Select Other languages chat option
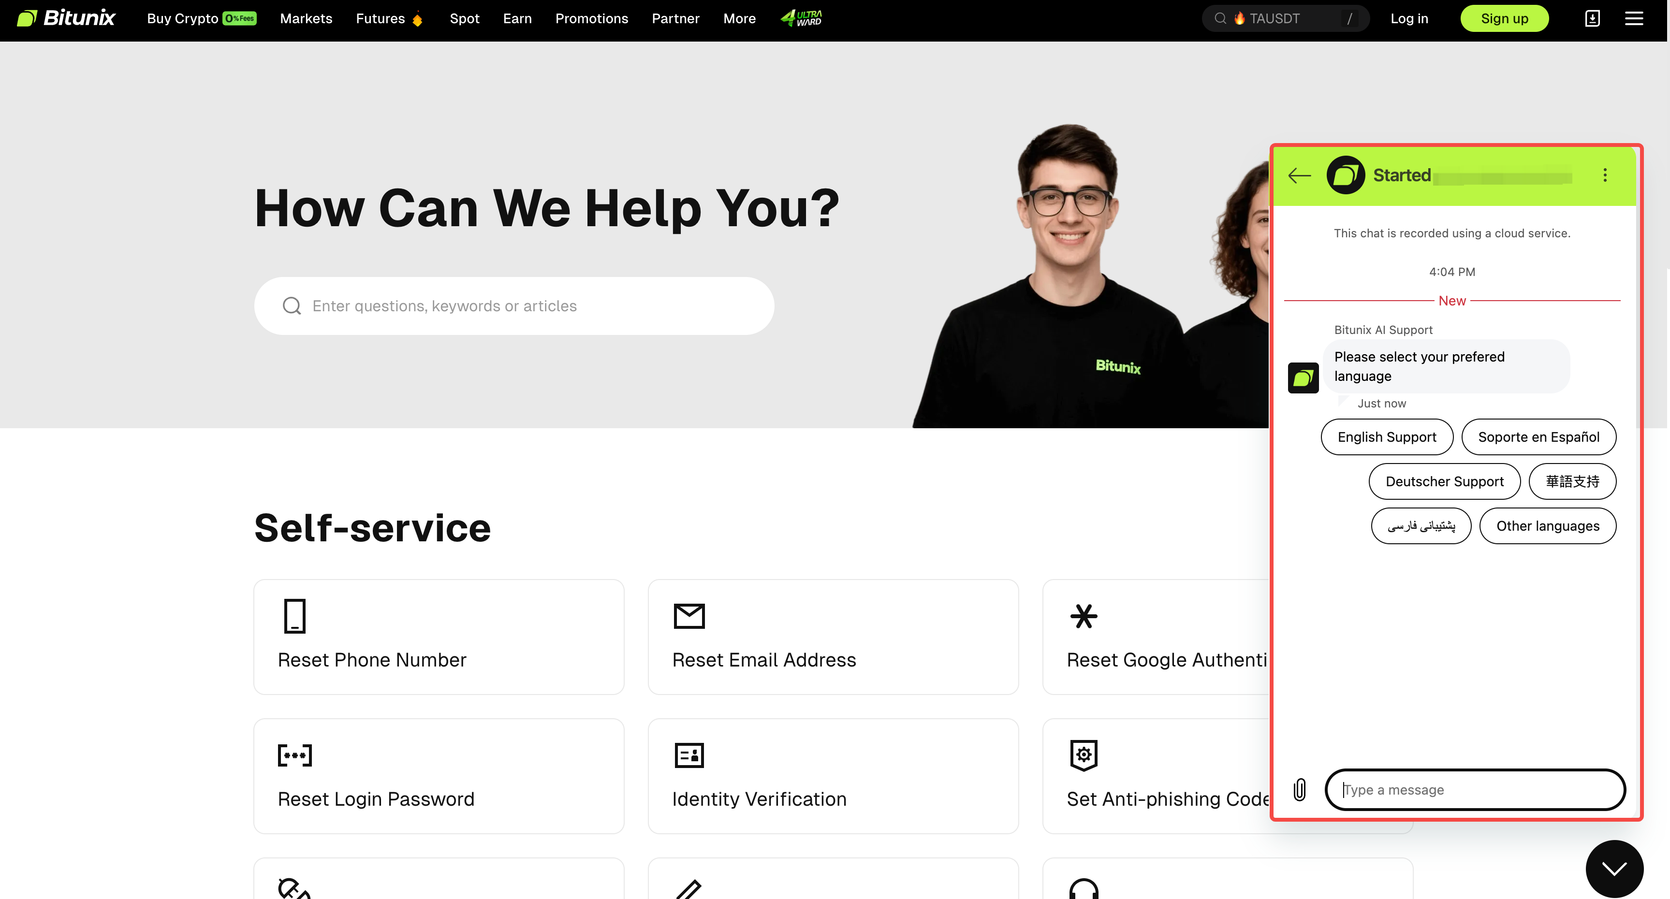The height and width of the screenshot is (899, 1670). (1548, 526)
